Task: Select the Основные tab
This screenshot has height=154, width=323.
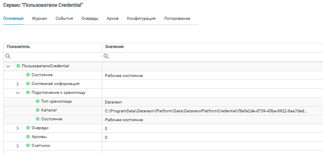Action: coord(13,19)
